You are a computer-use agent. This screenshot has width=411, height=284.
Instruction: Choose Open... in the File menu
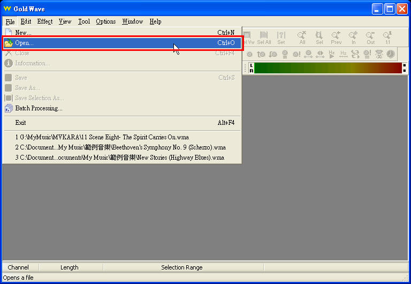click(x=24, y=43)
